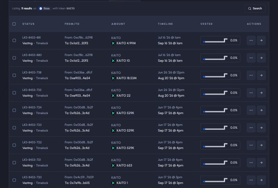This screenshot has height=188, width=278.
Task: Go to details arrow for LK3-8453-724
Action: tap(261, 110)
